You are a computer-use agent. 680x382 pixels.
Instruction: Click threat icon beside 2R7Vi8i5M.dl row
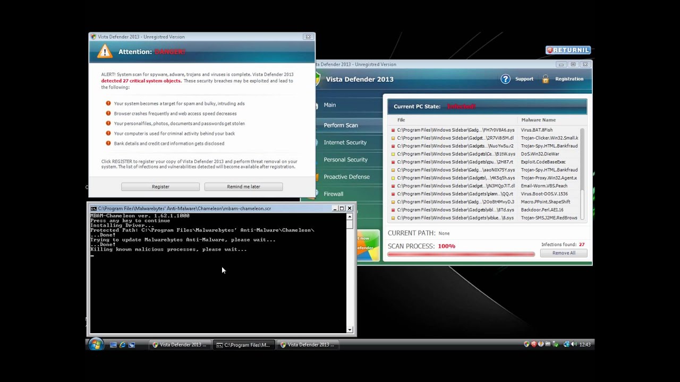tap(393, 138)
